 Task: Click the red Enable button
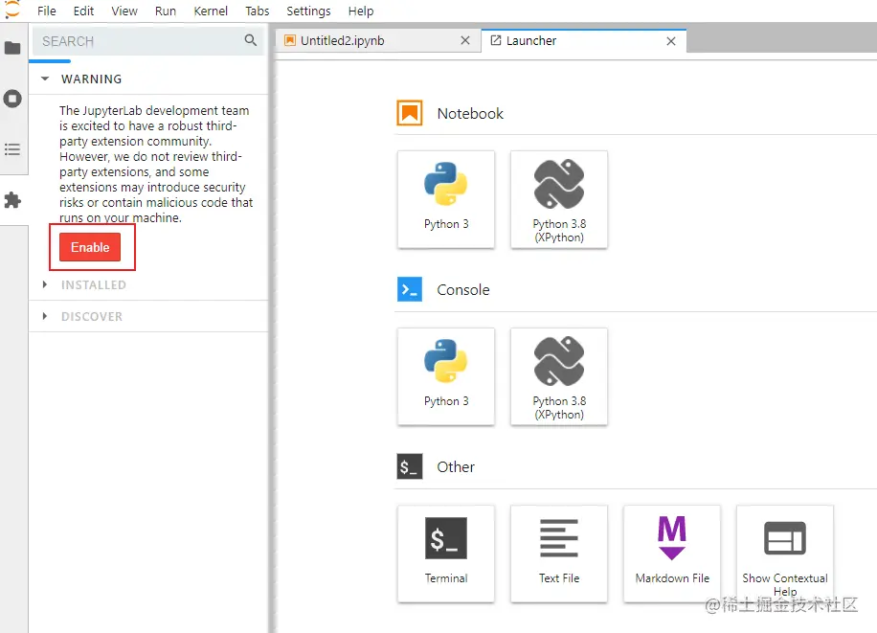coord(90,247)
